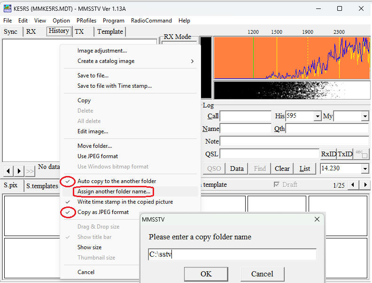This screenshot has height=283, width=372.
Task: Click the next history image arrow
Action: (19, 171)
